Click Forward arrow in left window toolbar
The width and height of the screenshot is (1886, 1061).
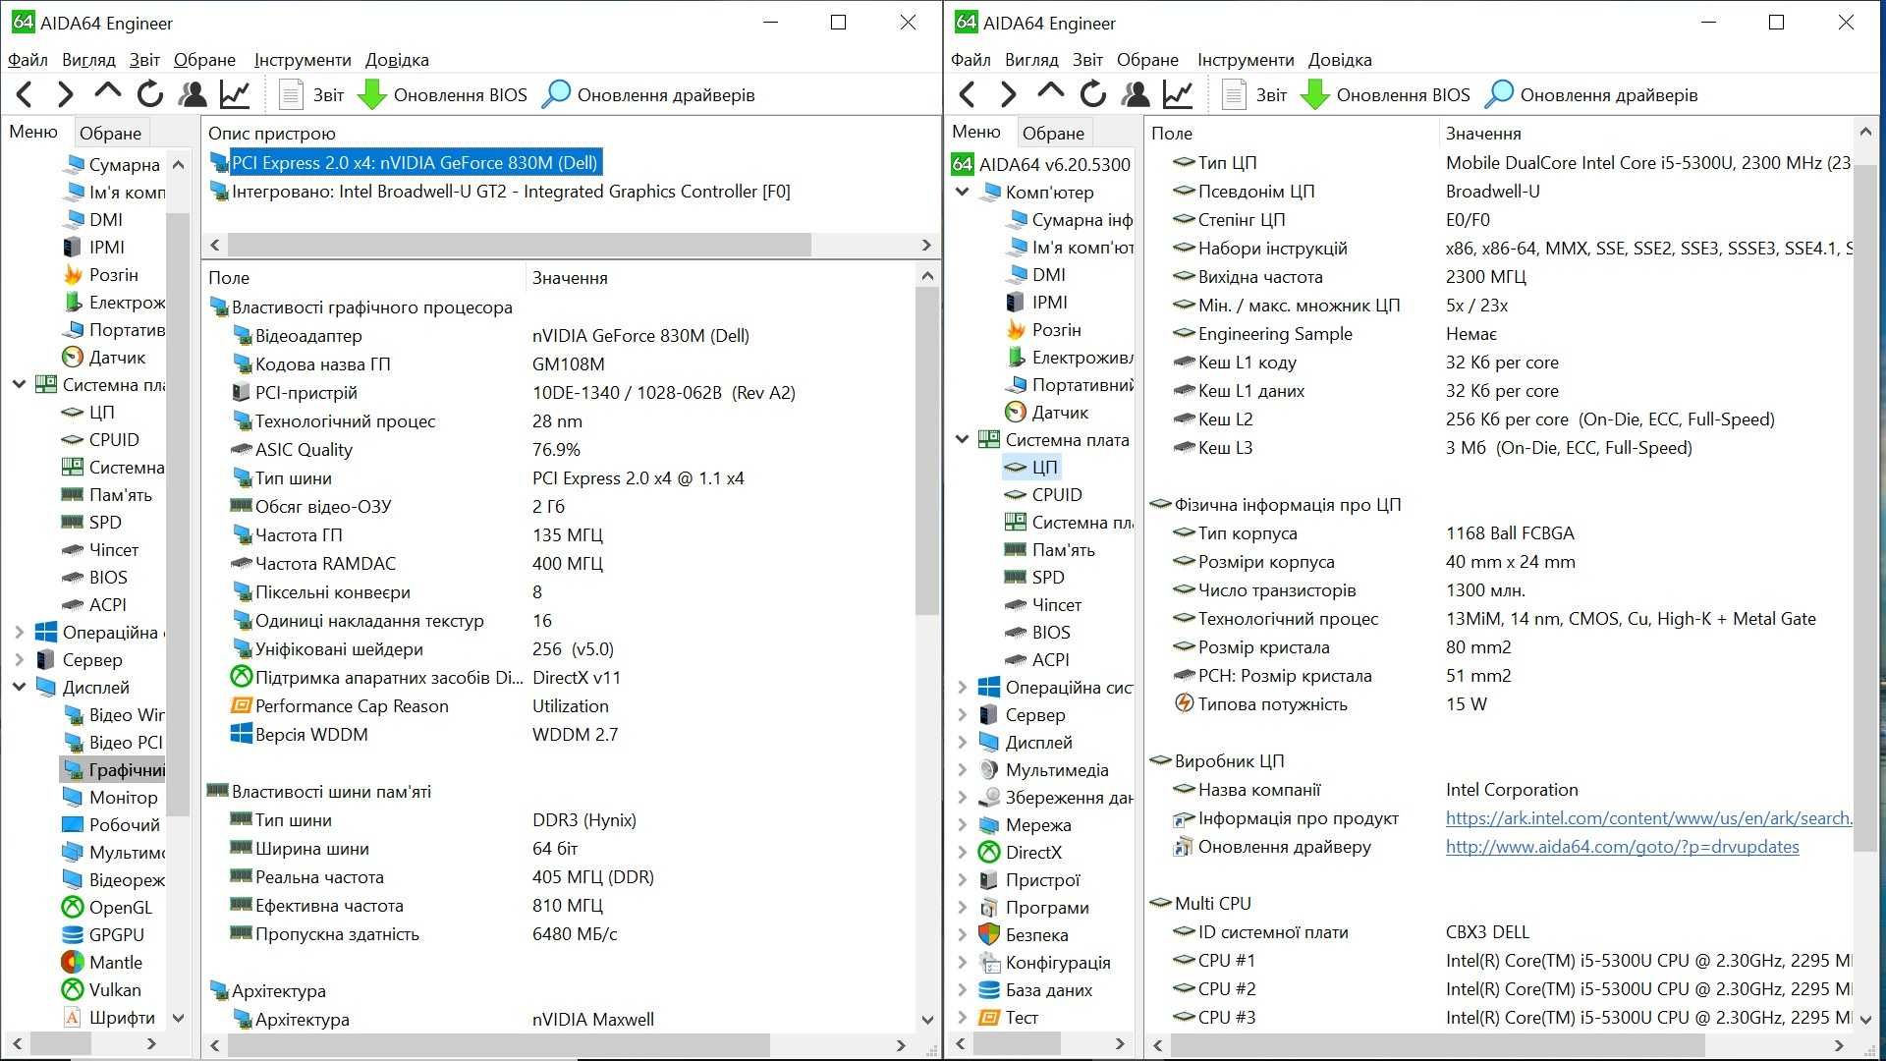[x=65, y=94]
